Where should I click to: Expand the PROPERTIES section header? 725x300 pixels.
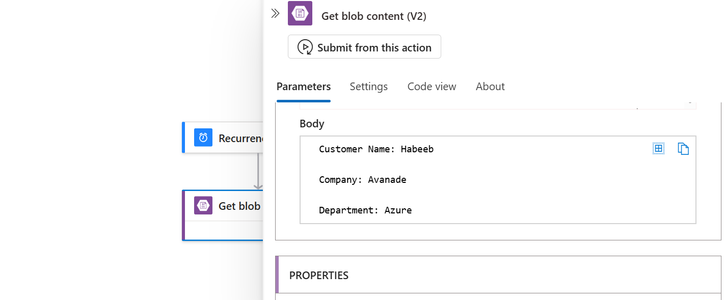pos(319,276)
